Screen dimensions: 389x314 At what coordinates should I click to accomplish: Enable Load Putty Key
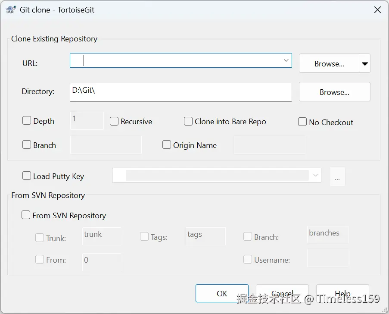27,176
